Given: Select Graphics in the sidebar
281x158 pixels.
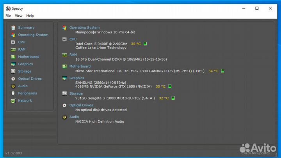Looking at the screenshot, I should pos(25,64).
